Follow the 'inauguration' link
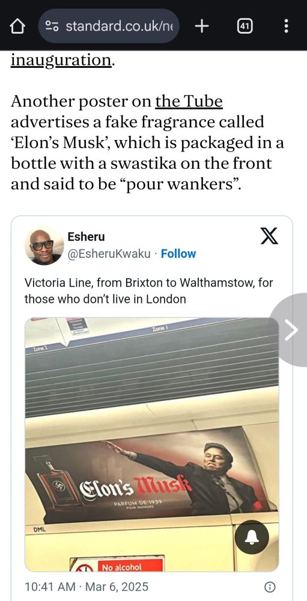The height and width of the screenshot is (601, 307). (61, 60)
